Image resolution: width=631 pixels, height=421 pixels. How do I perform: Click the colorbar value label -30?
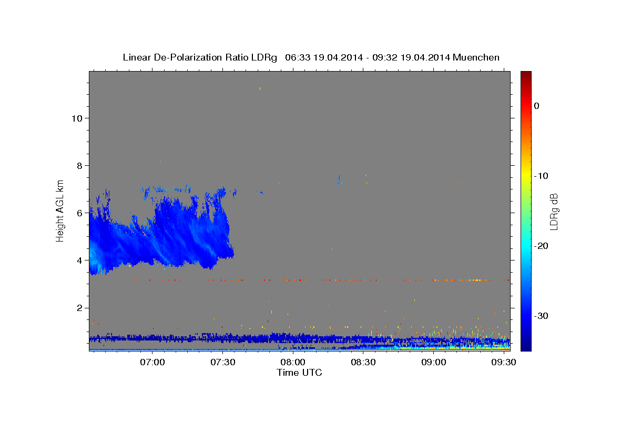(542, 316)
